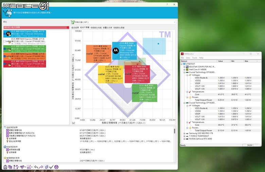This screenshot has width=265, height=172.
Task: Open Help menu in HWMonitor
Action: [x=201, y=58]
